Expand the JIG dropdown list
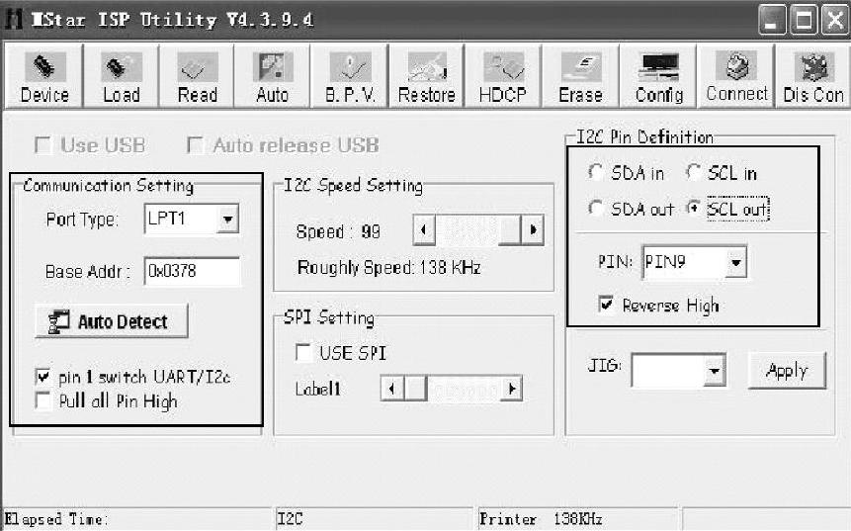This screenshot has height=531, width=851. [x=715, y=370]
